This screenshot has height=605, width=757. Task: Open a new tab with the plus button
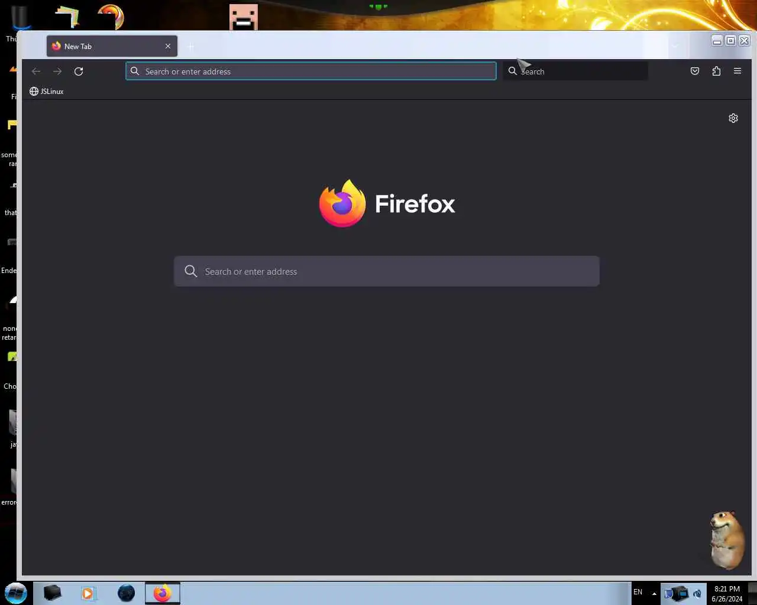[x=191, y=46]
